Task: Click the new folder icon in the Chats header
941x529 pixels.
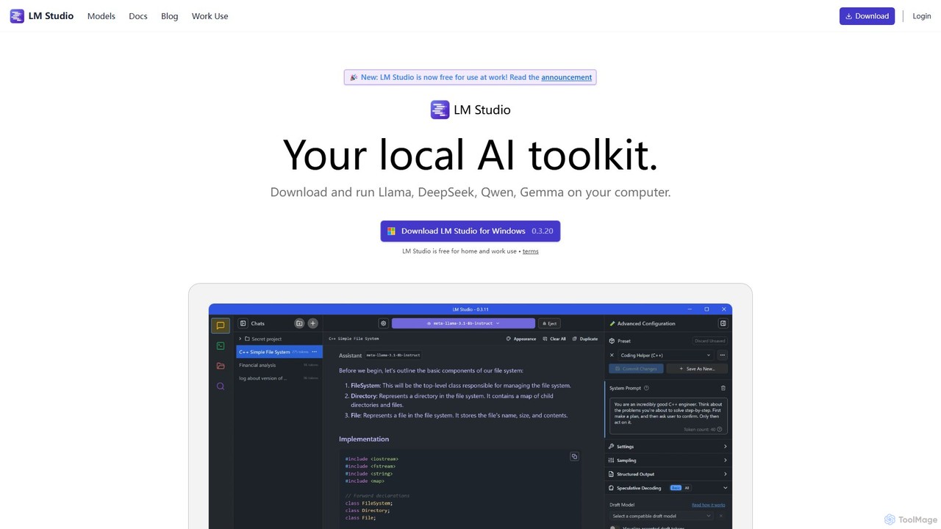Action: tap(299, 323)
